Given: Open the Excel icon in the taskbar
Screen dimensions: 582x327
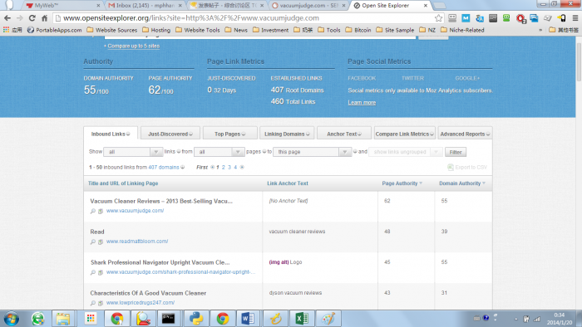Looking at the screenshot, I should (x=302, y=319).
